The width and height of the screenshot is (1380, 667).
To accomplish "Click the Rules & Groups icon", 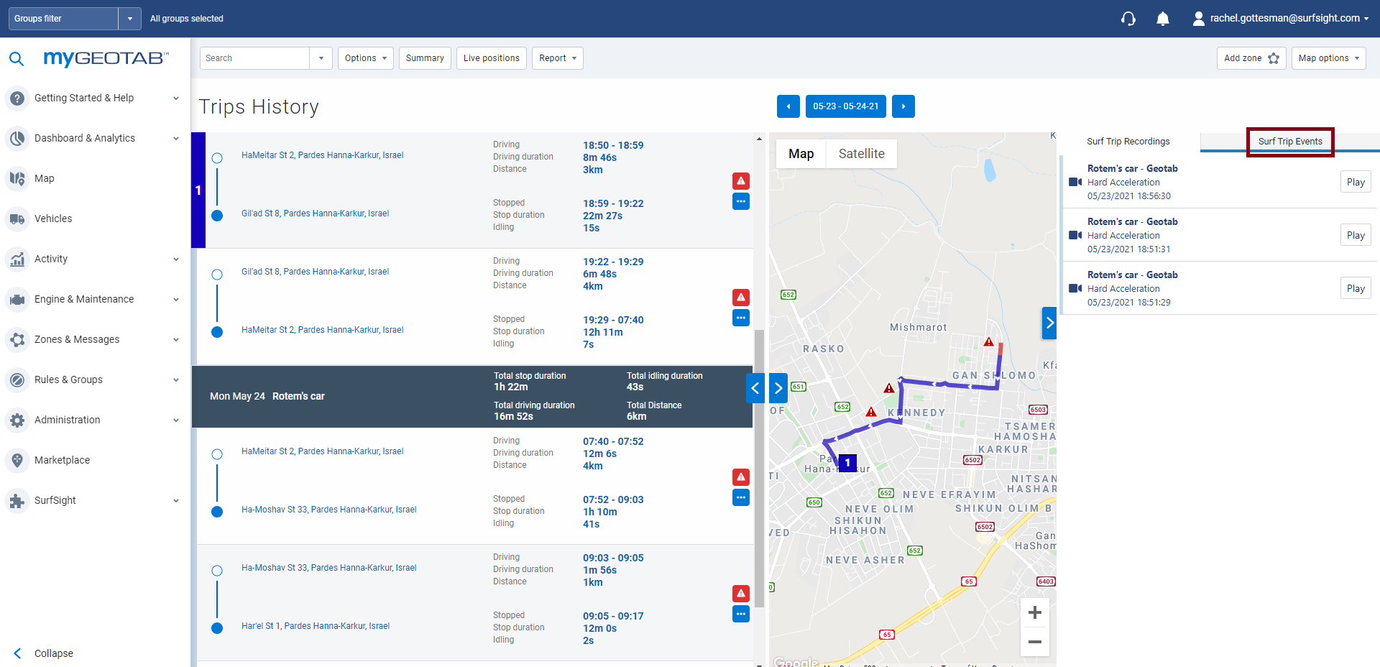I will (17, 379).
